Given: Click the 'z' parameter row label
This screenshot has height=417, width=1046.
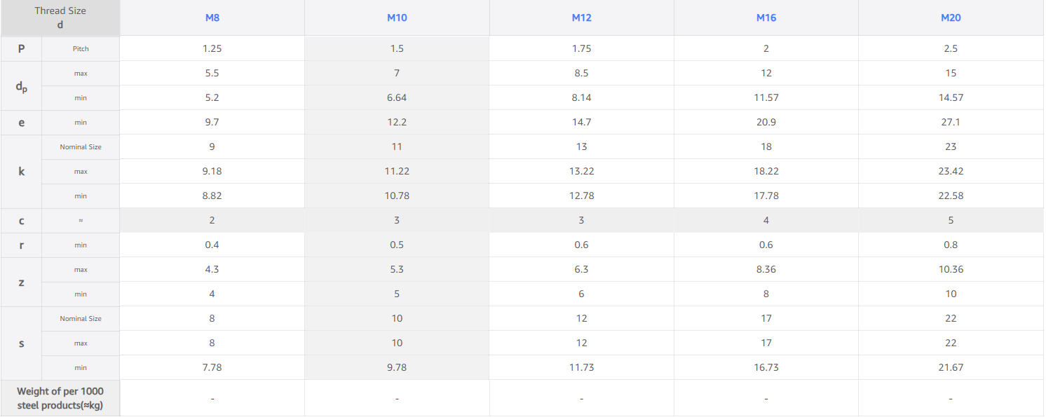Looking at the screenshot, I should pos(21,282).
